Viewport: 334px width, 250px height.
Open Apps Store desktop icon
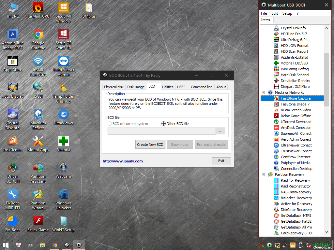(x=13, y=64)
